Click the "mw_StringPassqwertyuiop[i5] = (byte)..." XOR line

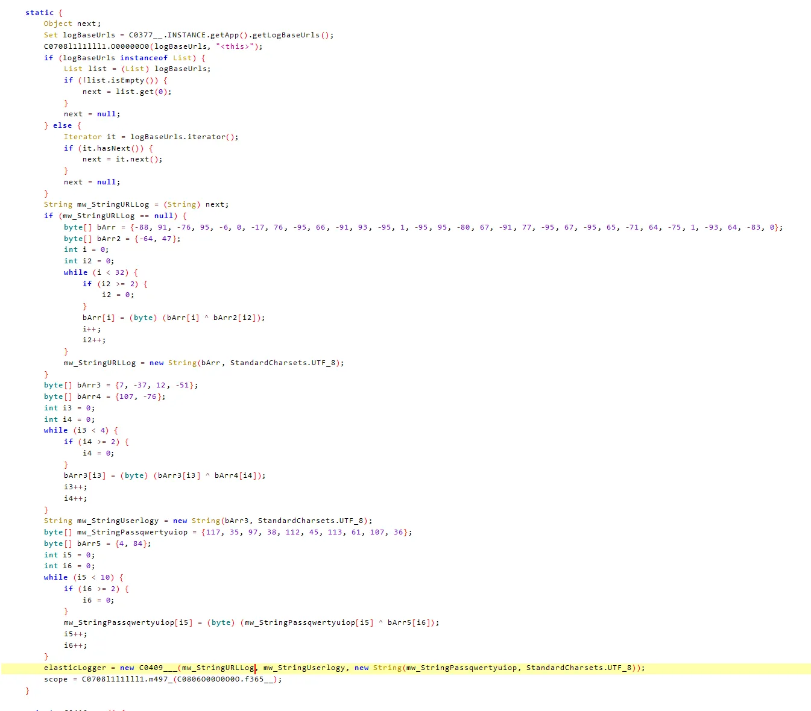pos(251,622)
